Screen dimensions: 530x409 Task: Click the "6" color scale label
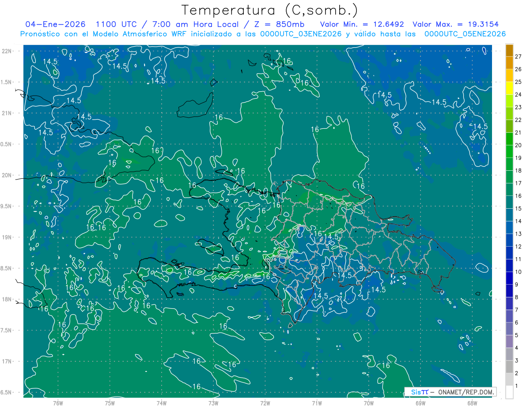[517, 323]
